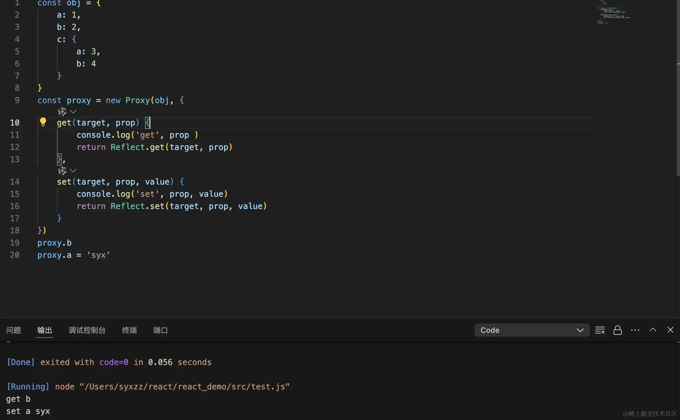Click line number 14 in the gutter
The image size is (680, 420).
15,182
